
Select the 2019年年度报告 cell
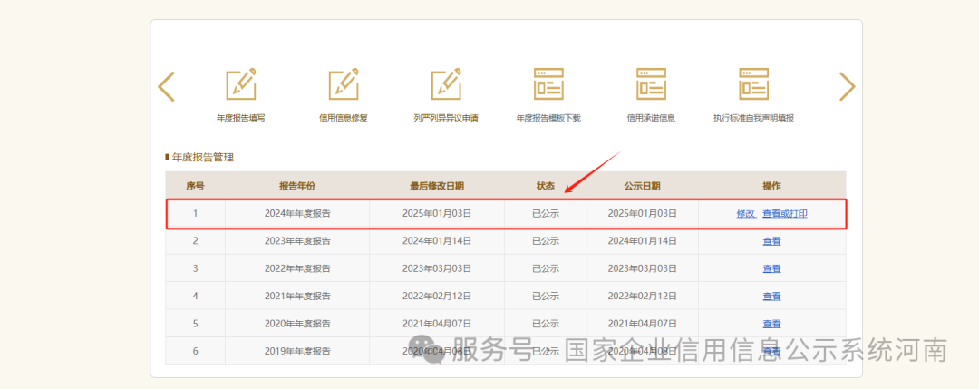coord(297,351)
